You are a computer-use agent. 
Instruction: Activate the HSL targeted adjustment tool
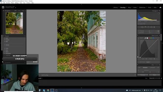coord(138,70)
